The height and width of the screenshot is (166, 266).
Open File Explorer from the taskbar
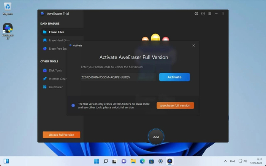[x=133, y=161]
